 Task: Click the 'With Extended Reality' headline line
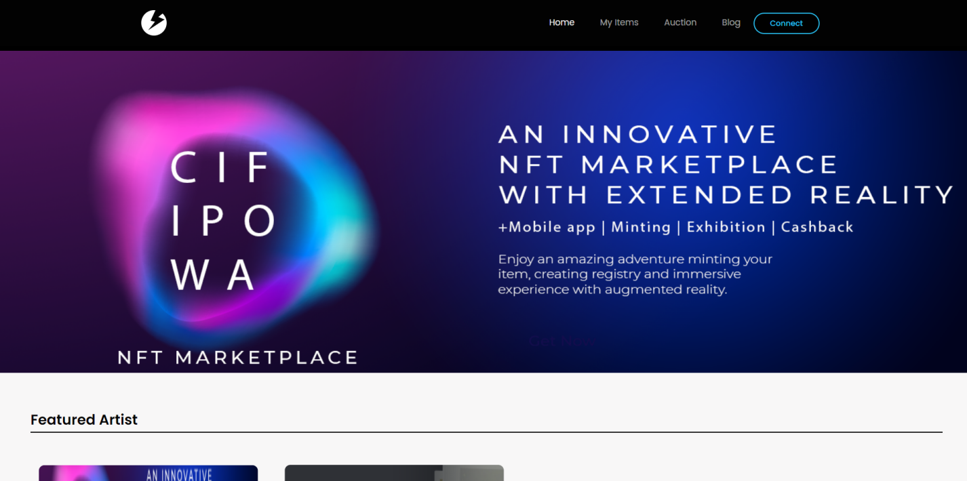click(726, 195)
